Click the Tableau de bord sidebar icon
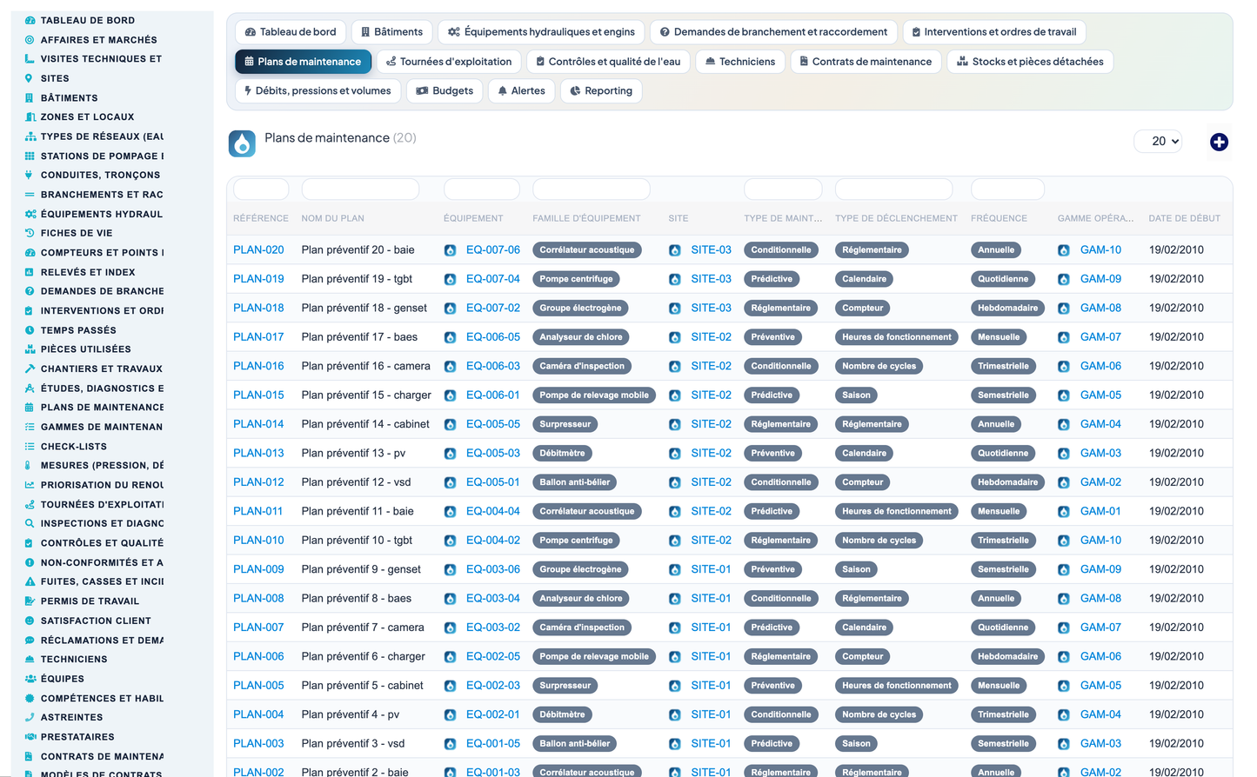1257x777 pixels. point(30,20)
